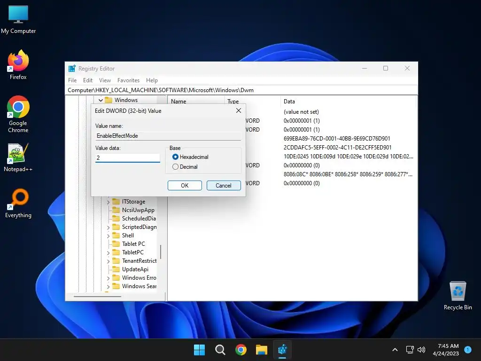
Task: Launch Everything search desktop shortcut
Action: pyautogui.click(x=18, y=203)
